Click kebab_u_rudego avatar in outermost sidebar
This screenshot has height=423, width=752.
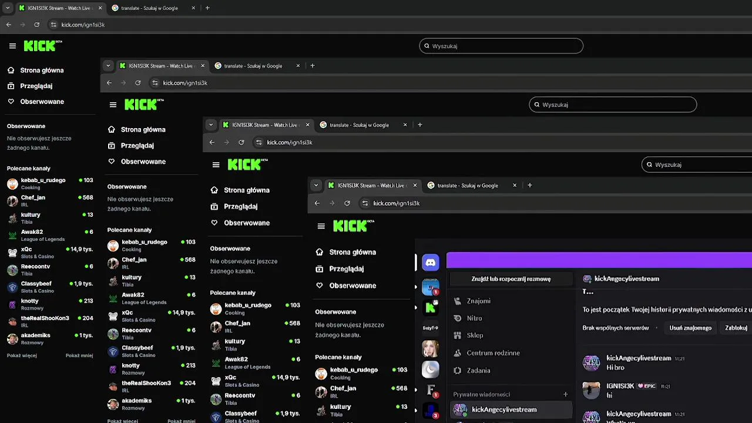tap(12, 184)
